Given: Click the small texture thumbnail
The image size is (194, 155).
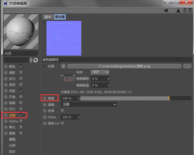Looking at the screenshot, I should (68, 78).
